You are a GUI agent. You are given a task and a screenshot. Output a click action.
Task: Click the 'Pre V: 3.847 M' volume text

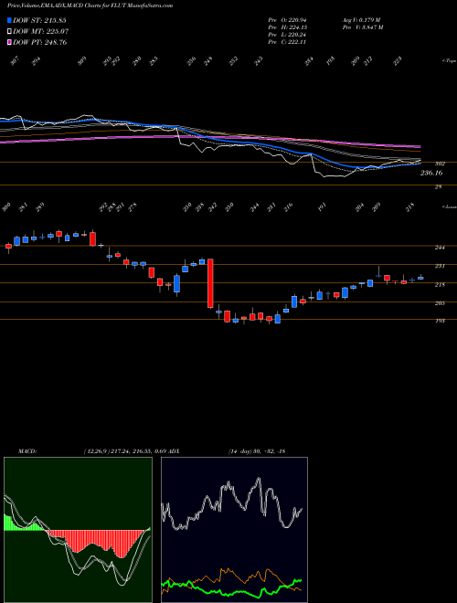click(362, 27)
